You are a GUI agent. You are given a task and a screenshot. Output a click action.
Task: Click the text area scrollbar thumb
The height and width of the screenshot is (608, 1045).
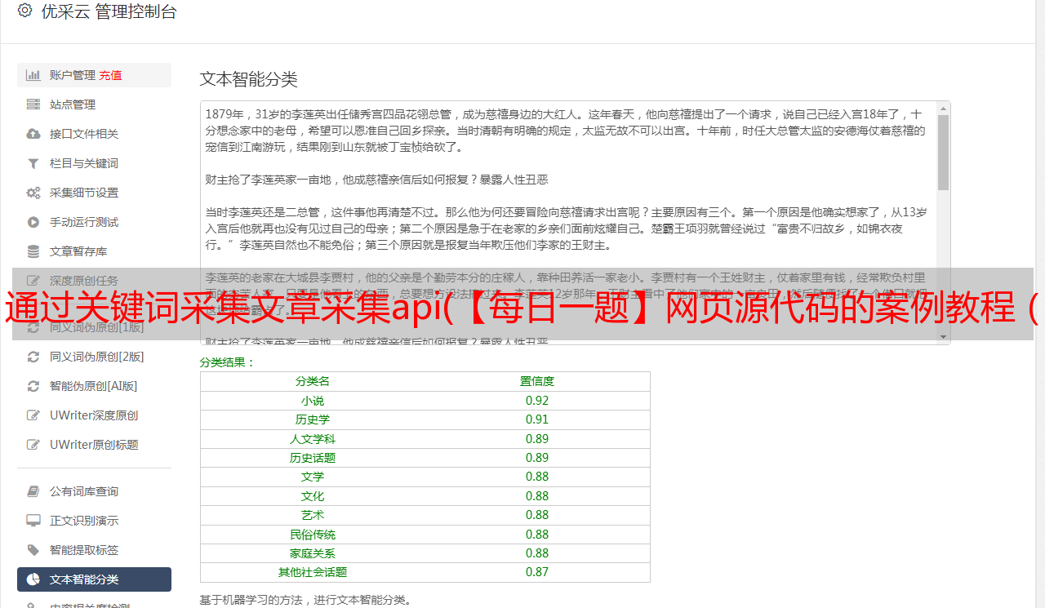point(943,153)
